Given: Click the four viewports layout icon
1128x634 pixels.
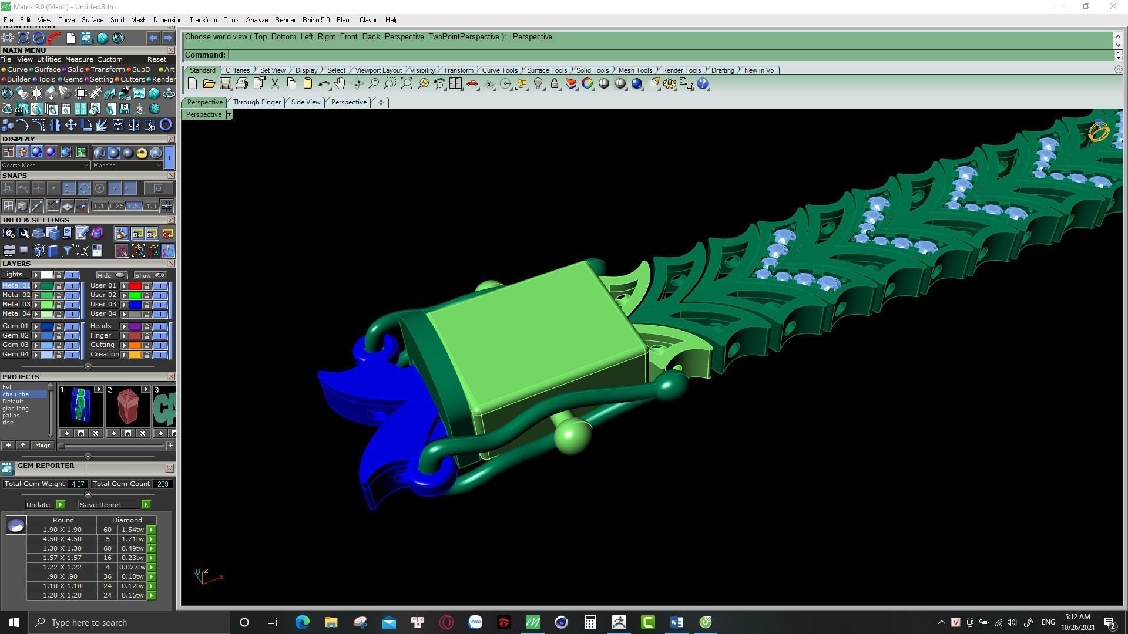Looking at the screenshot, I should [x=455, y=84].
